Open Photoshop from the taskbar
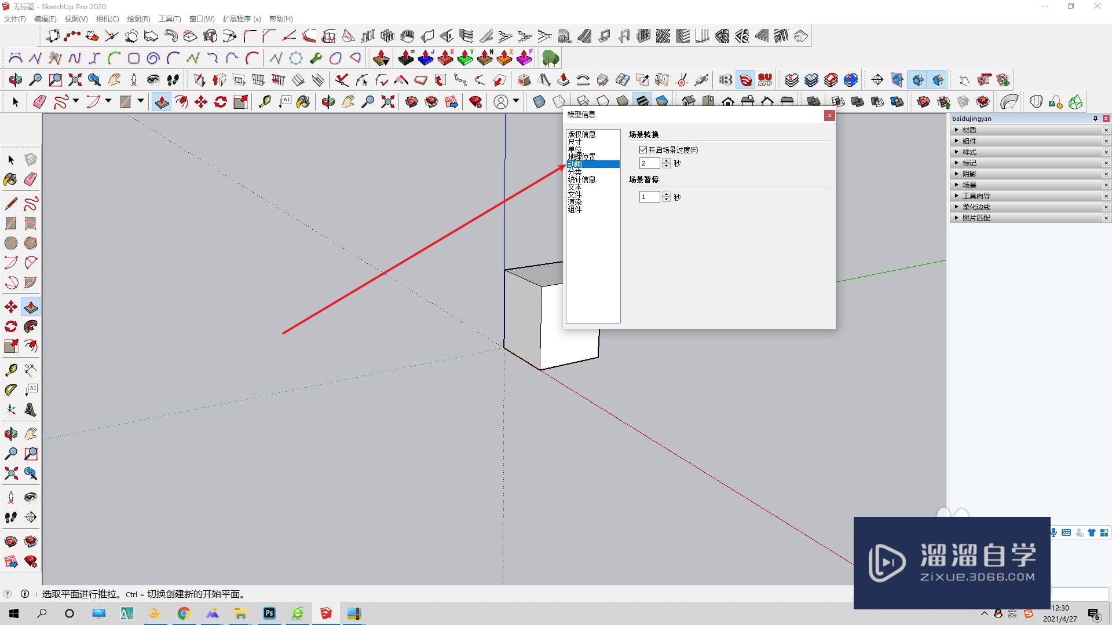This screenshot has height=625, width=1112. click(x=269, y=613)
